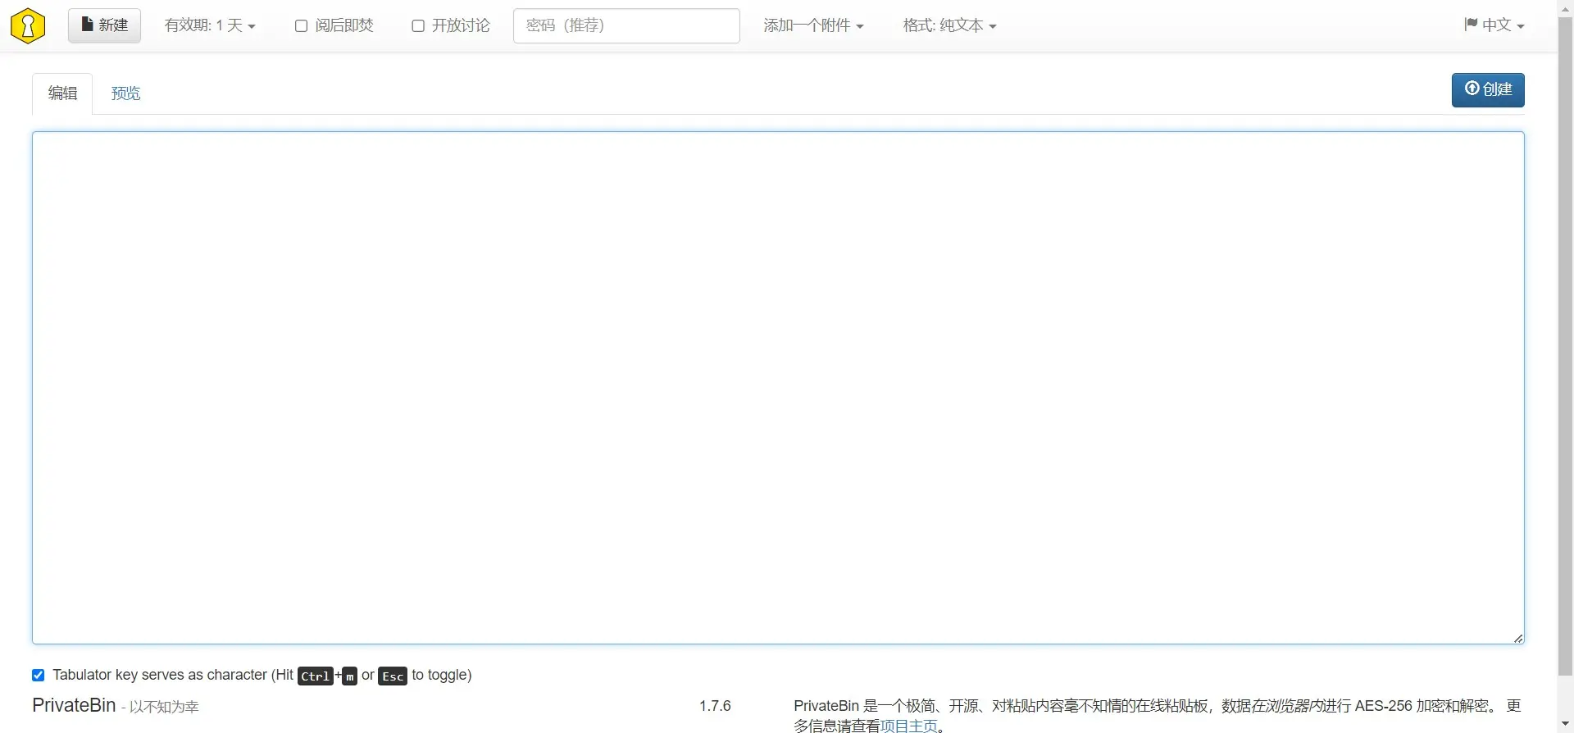Switch to the 预览 tab
1574x733 pixels.
pyautogui.click(x=125, y=93)
